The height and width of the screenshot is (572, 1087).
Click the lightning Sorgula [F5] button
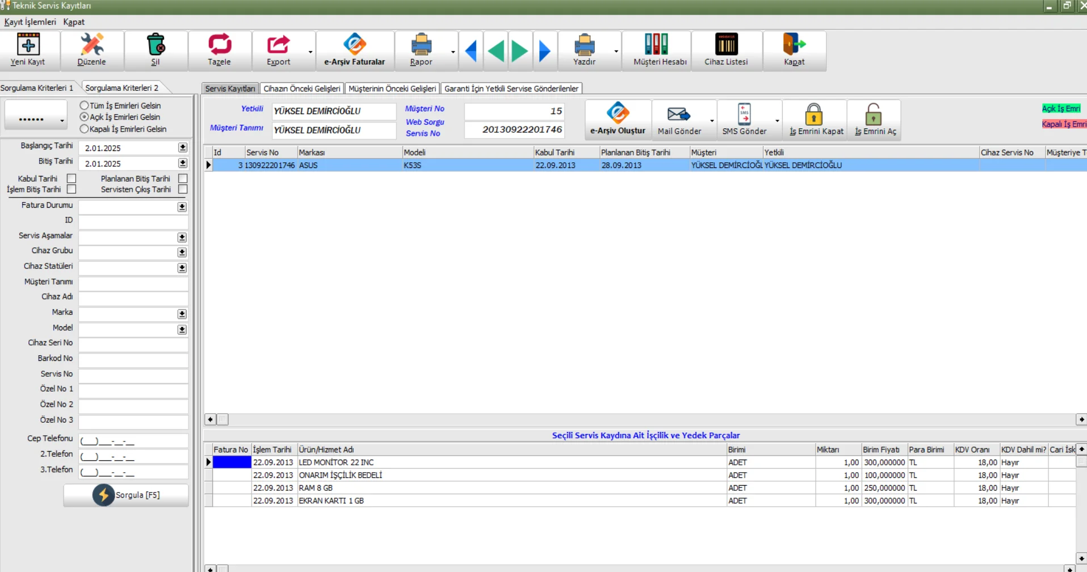tap(126, 495)
